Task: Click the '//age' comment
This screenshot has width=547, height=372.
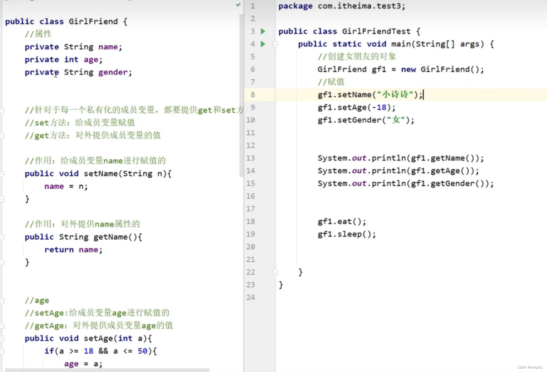Action: pyautogui.click(x=37, y=301)
